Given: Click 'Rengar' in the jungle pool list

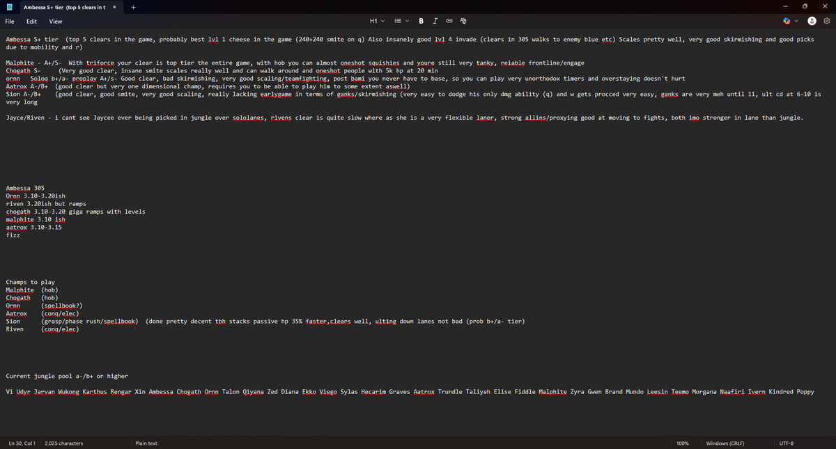Looking at the screenshot, I should [x=121, y=392].
